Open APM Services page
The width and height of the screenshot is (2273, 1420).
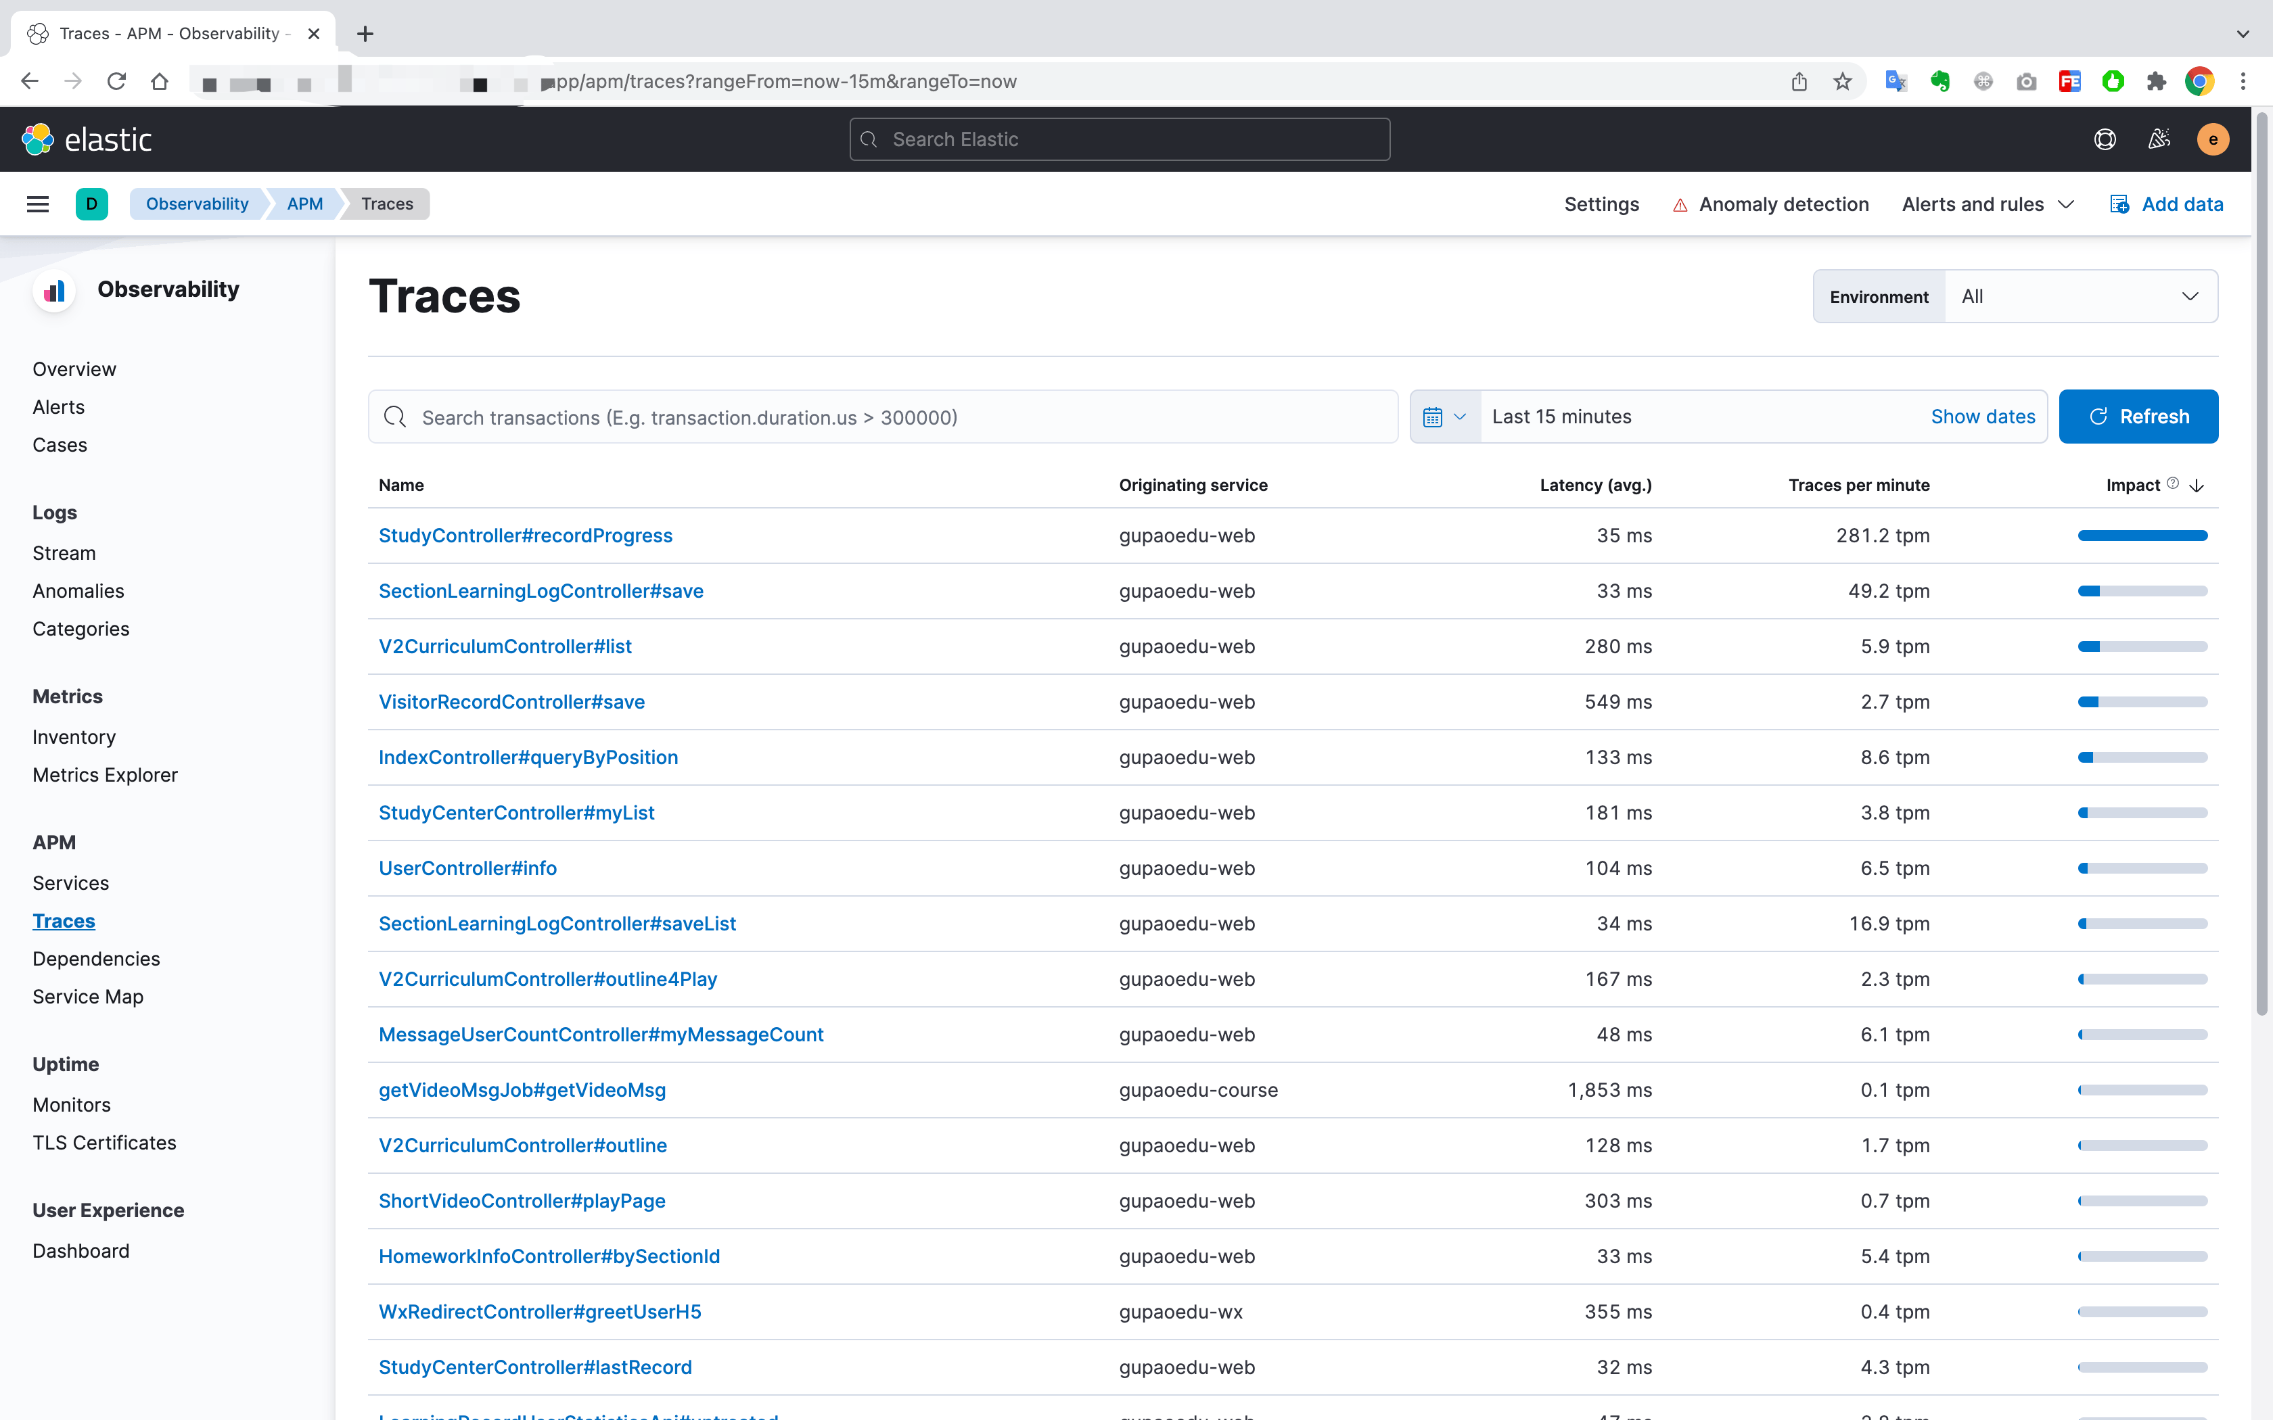[70, 883]
